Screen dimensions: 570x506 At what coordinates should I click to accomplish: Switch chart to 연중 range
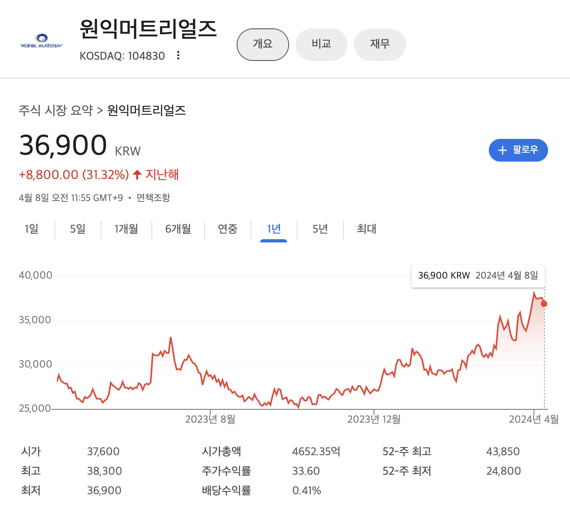click(228, 229)
